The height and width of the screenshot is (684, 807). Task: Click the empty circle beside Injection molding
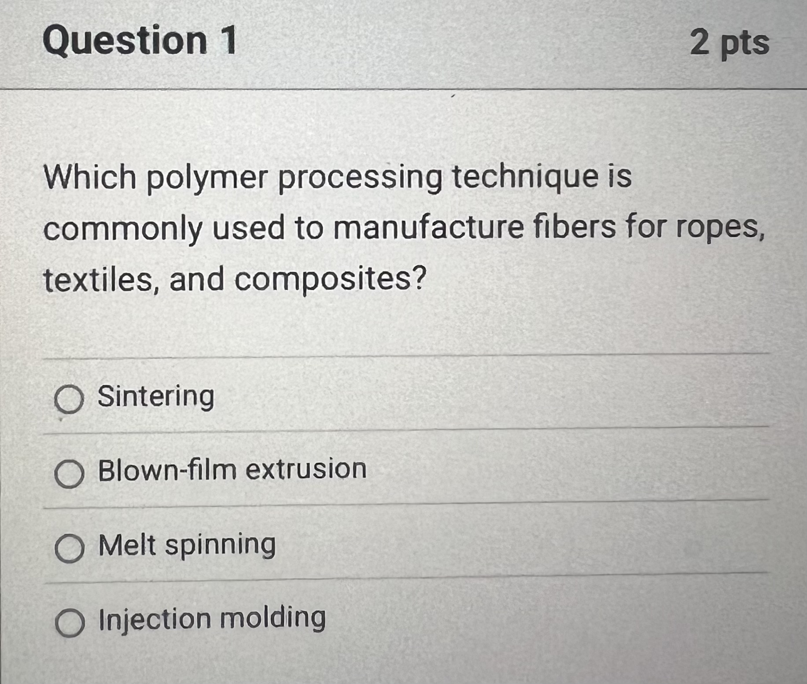pos(70,621)
